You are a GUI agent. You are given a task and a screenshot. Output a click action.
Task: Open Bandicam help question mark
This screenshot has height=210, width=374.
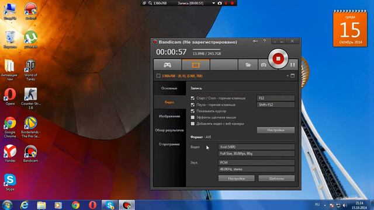265,41
